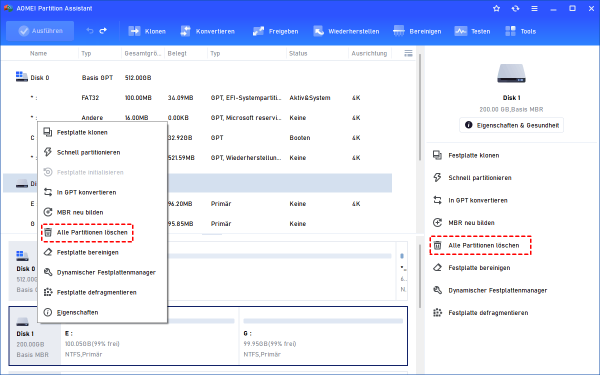Screen dimensions: 600x375
Task: Sort by the Status column header
Action: tap(298, 53)
